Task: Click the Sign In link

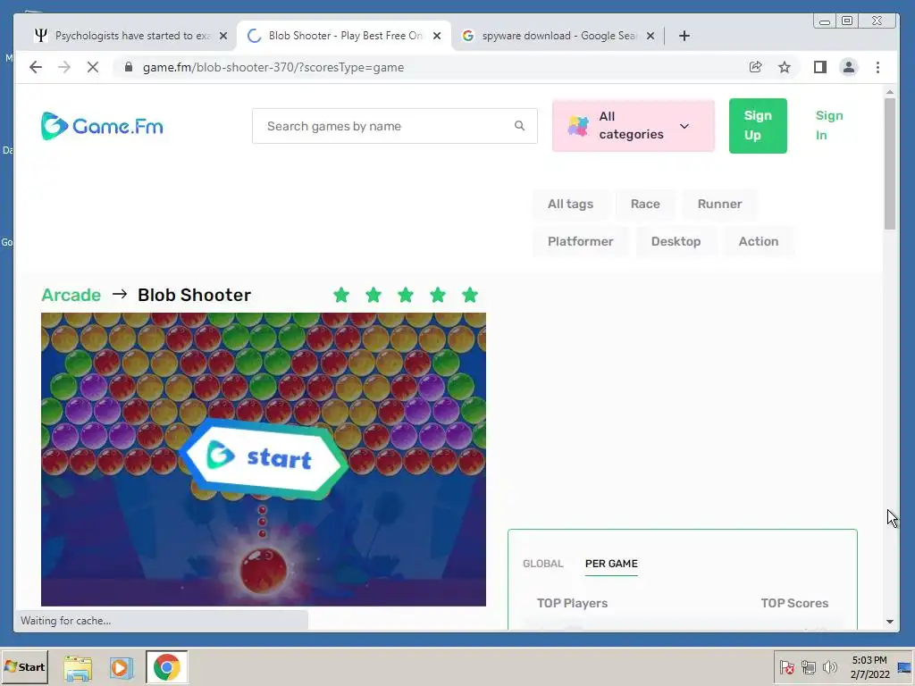Action: point(828,125)
